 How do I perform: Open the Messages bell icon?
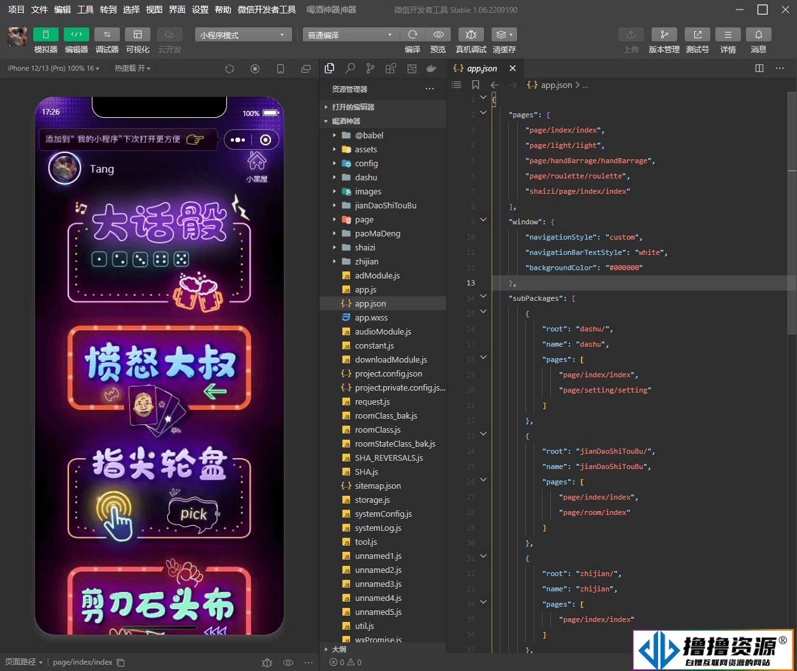point(759,34)
